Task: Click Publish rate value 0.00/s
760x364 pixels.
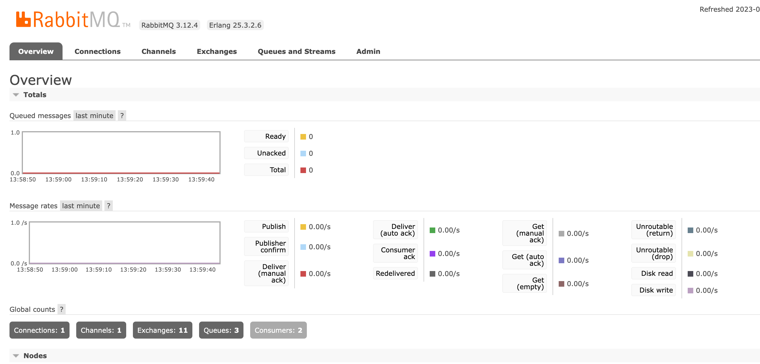Action: click(319, 227)
